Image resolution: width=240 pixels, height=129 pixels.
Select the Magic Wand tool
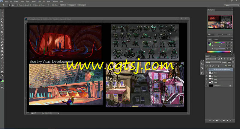pos(2,22)
